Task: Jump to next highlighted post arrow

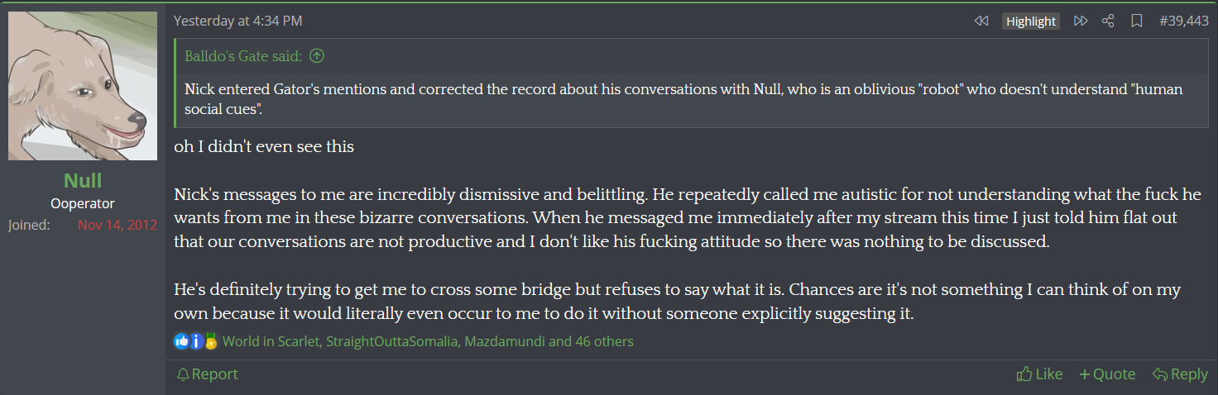Action: click(1081, 21)
